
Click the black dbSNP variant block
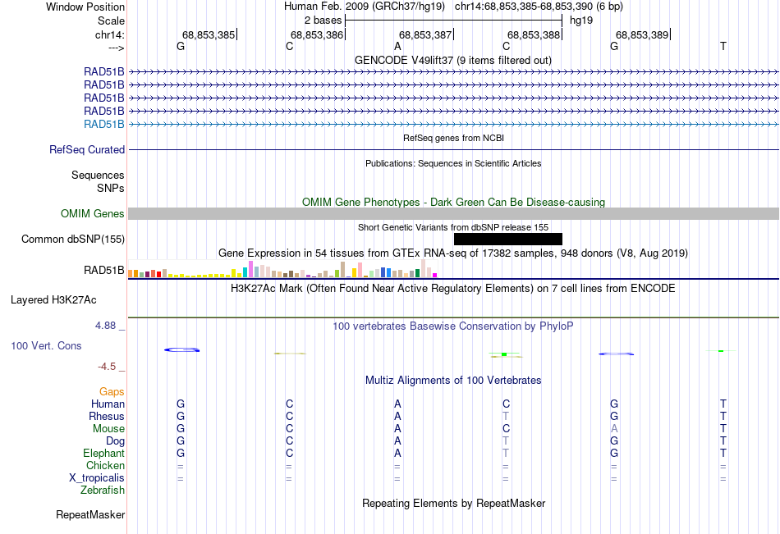coord(508,240)
